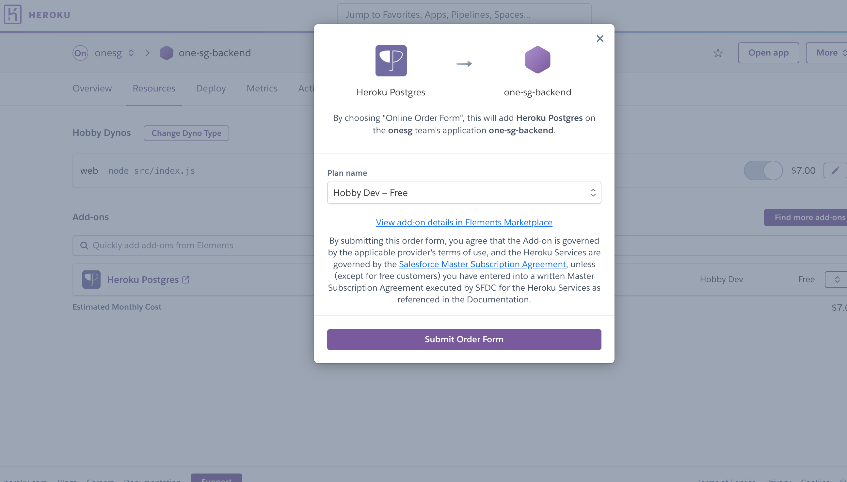Click the star/favorite icon for app
Viewport: 847px width, 482px height.
point(718,53)
